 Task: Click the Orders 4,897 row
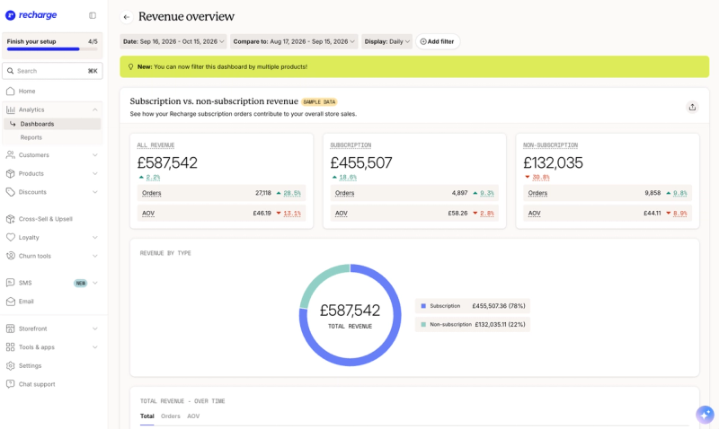tap(414, 193)
